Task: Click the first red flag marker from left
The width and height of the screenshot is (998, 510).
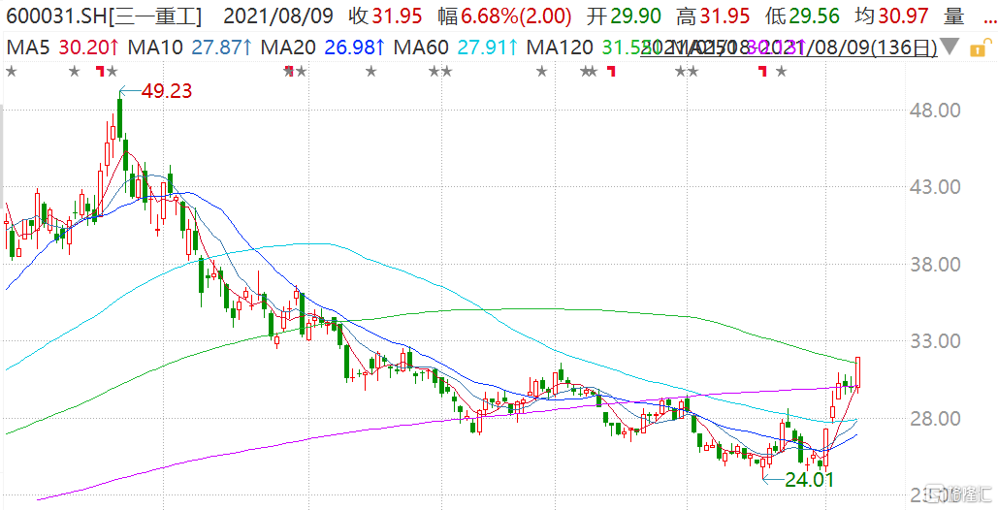Action: [x=100, y=71]
